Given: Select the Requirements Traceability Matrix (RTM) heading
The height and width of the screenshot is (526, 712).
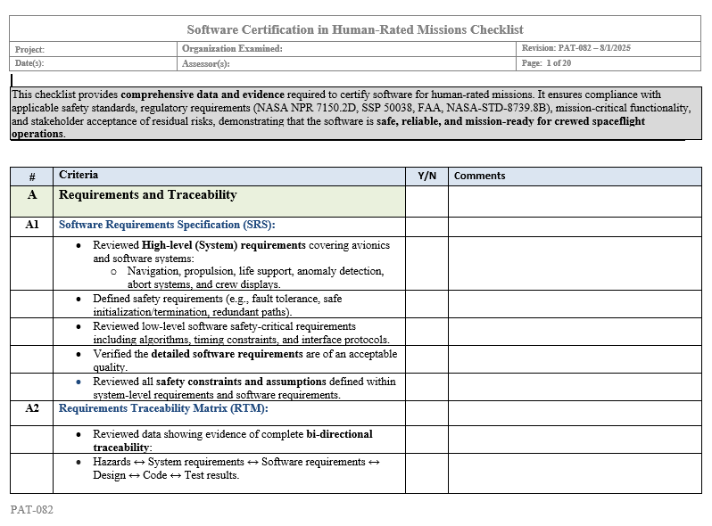Looking at the screenshot, I should click(x=163, y=409).
